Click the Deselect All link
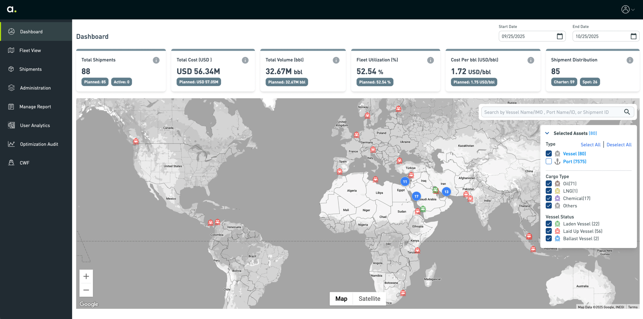Image resolution: width=643 pixels, height=319 pixels. 619,145
